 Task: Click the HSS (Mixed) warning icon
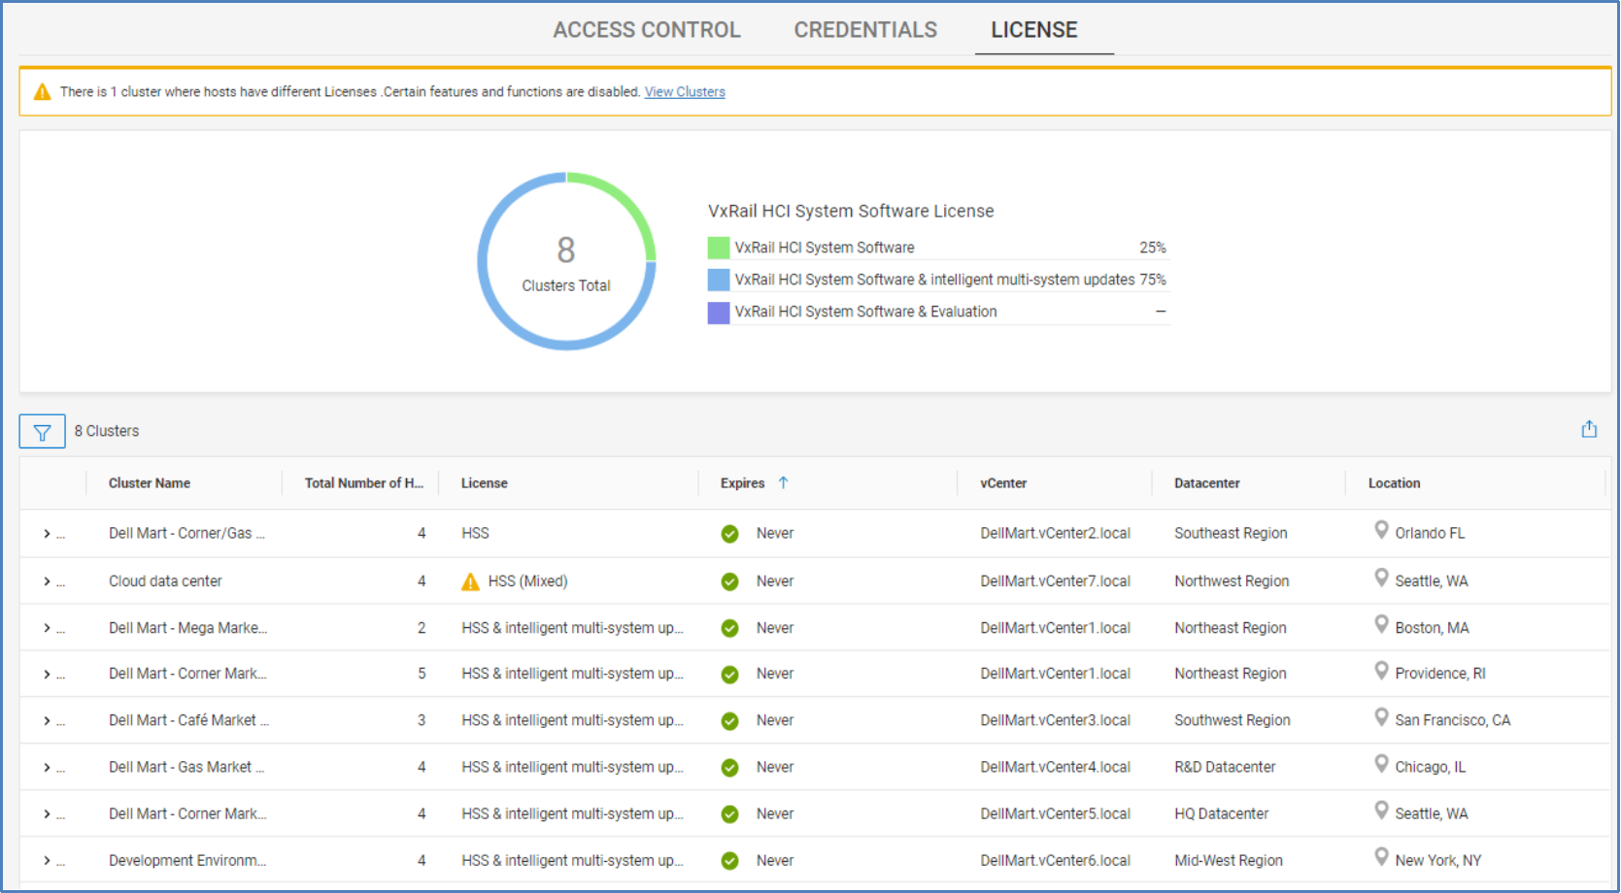pyautogui.click(x=470, y=581)
